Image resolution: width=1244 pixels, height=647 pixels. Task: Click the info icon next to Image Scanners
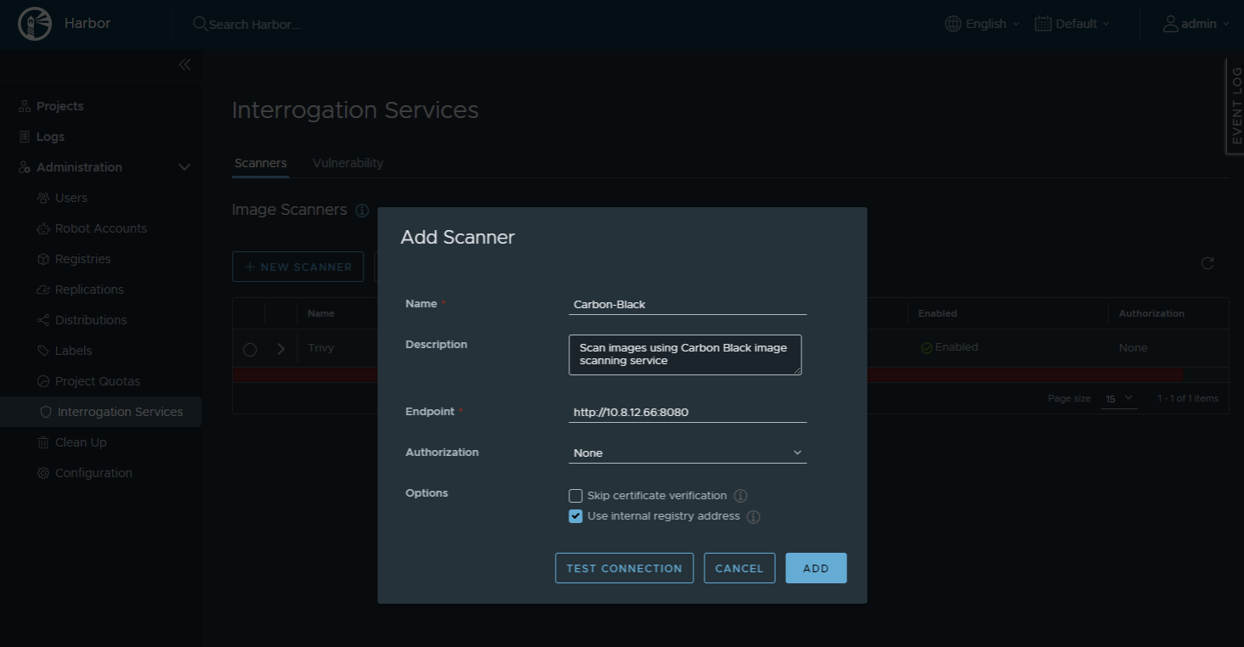(x=362, y=210)
